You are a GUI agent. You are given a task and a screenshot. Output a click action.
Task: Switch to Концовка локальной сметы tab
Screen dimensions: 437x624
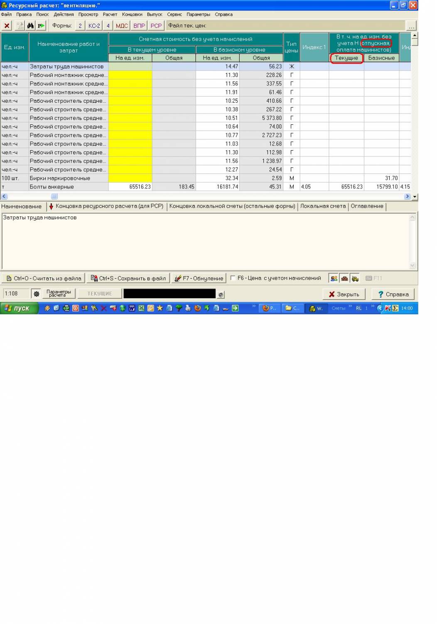tap(232, 206)
